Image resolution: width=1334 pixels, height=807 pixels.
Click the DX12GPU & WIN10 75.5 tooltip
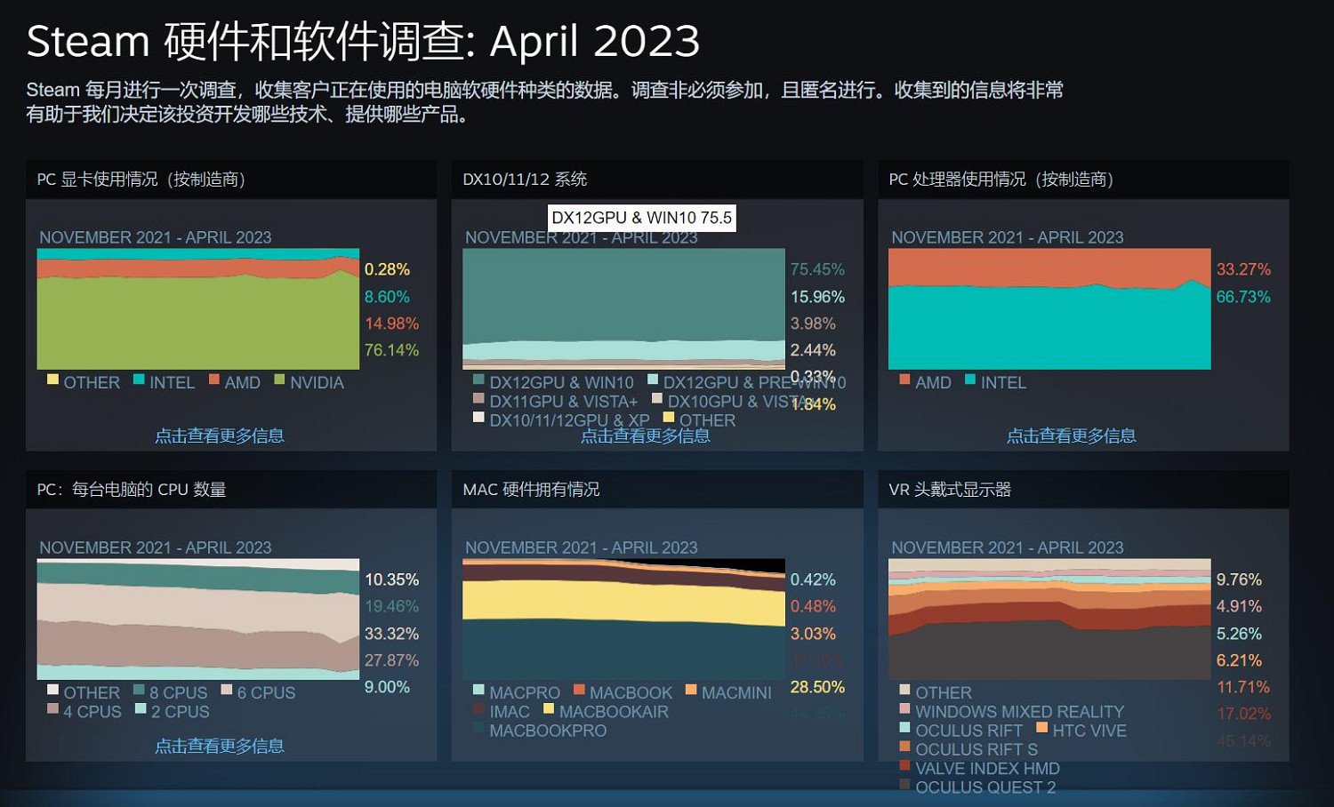click(642, 218)
